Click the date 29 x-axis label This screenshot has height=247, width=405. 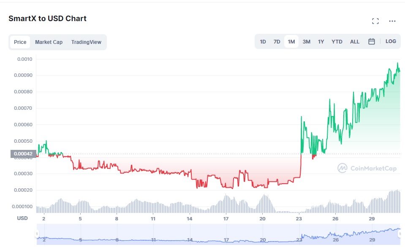click(x=372, y=219)
